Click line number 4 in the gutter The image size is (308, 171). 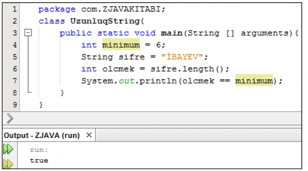(14, 45)
